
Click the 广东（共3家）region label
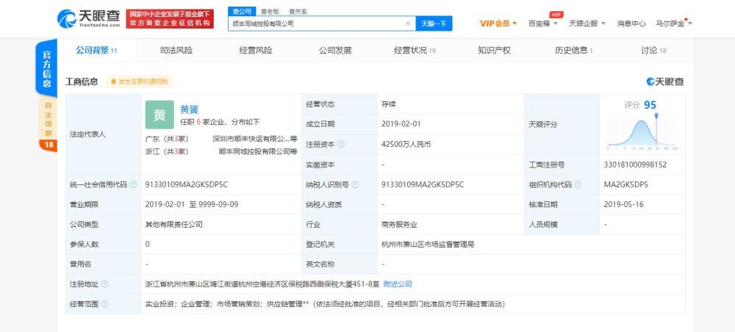click(168, 139)
